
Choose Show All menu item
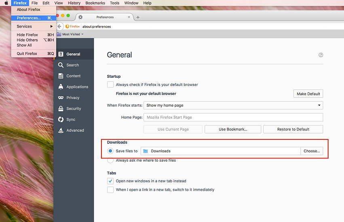(34, 45)
